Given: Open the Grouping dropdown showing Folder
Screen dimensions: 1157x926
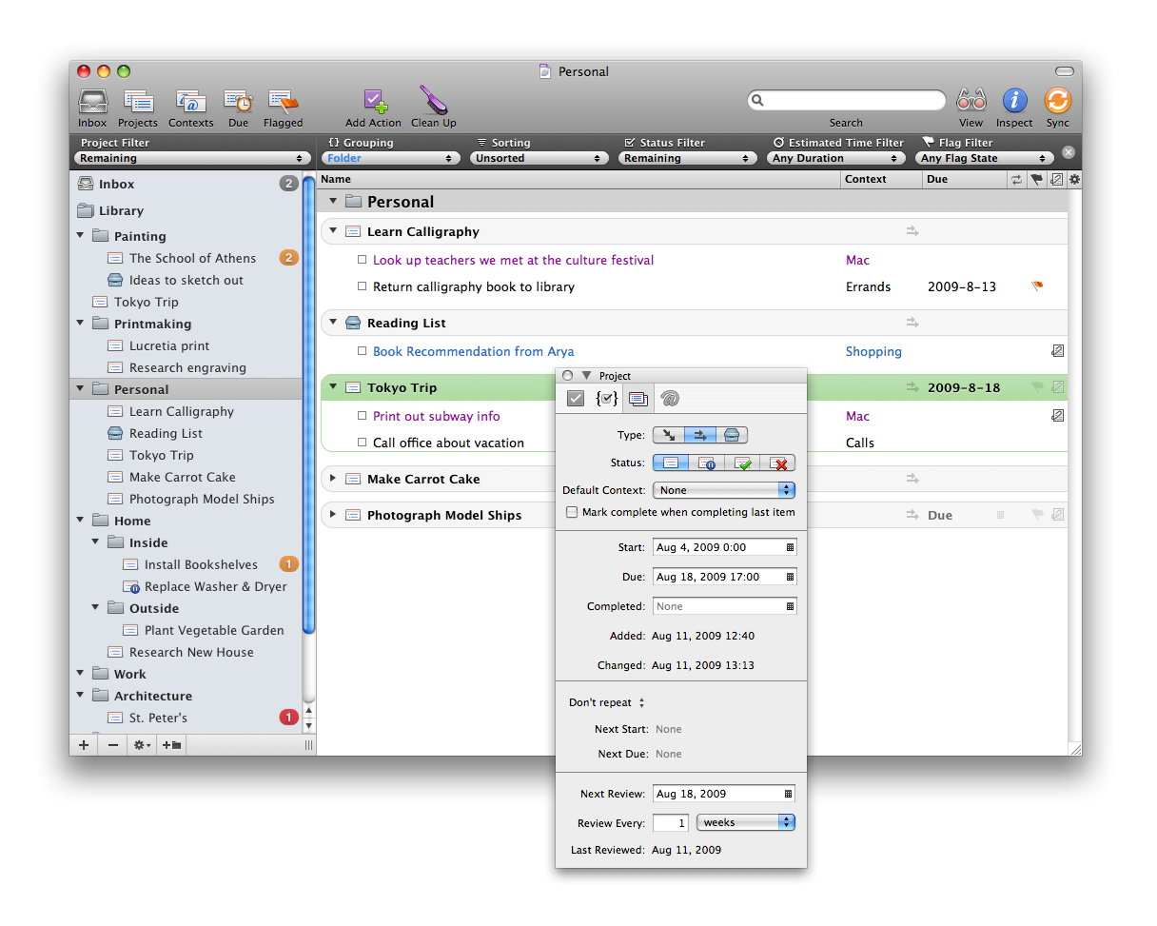Looking at the screenshot, I should [x=392, y=159].
